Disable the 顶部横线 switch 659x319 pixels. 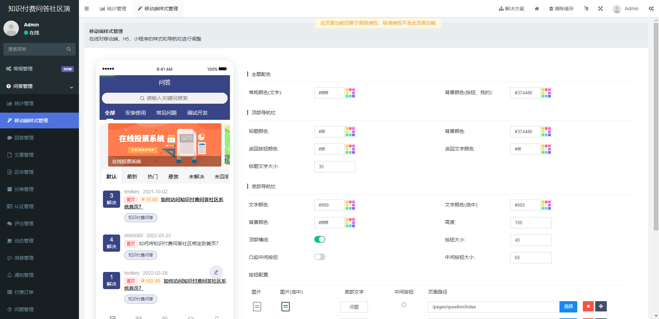tap(320, 239)
